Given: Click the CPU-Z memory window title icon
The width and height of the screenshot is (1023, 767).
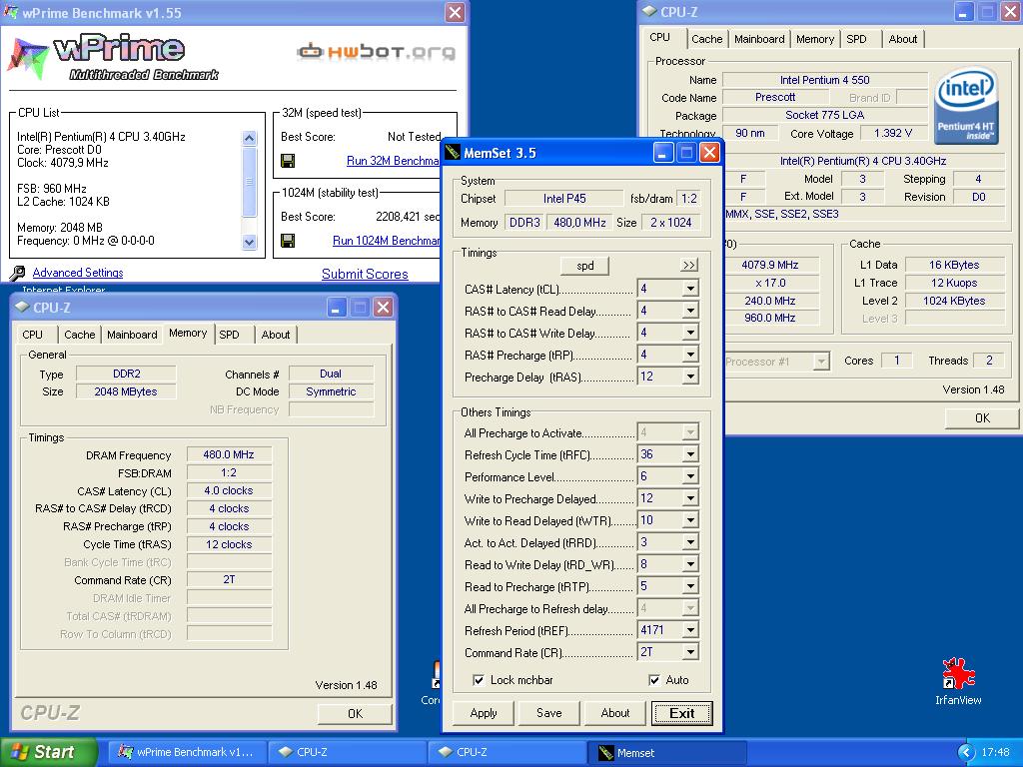Looking at the screenshot, I should (22, 308).
